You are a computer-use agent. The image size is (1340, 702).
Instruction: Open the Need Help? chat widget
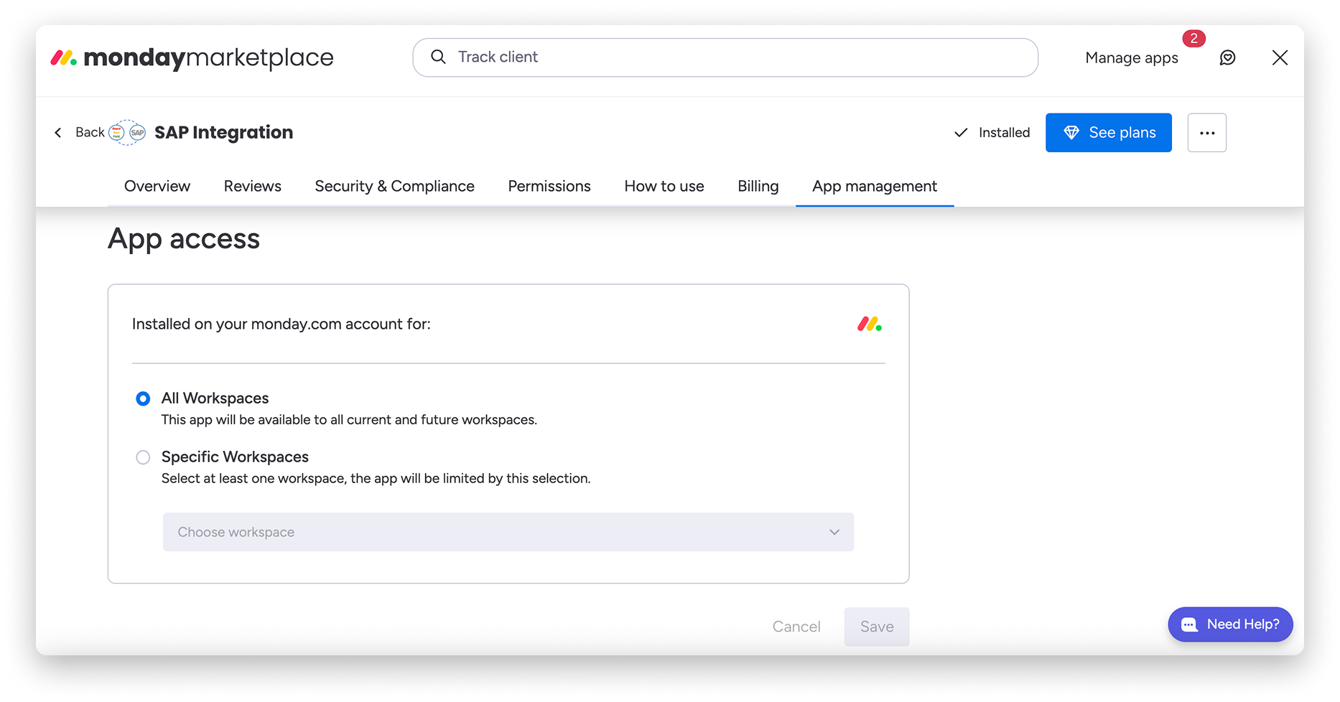coord(1230,624)
